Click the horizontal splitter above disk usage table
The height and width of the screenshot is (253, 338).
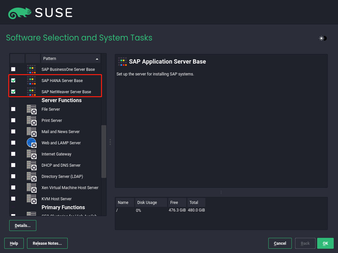(221, 192)
